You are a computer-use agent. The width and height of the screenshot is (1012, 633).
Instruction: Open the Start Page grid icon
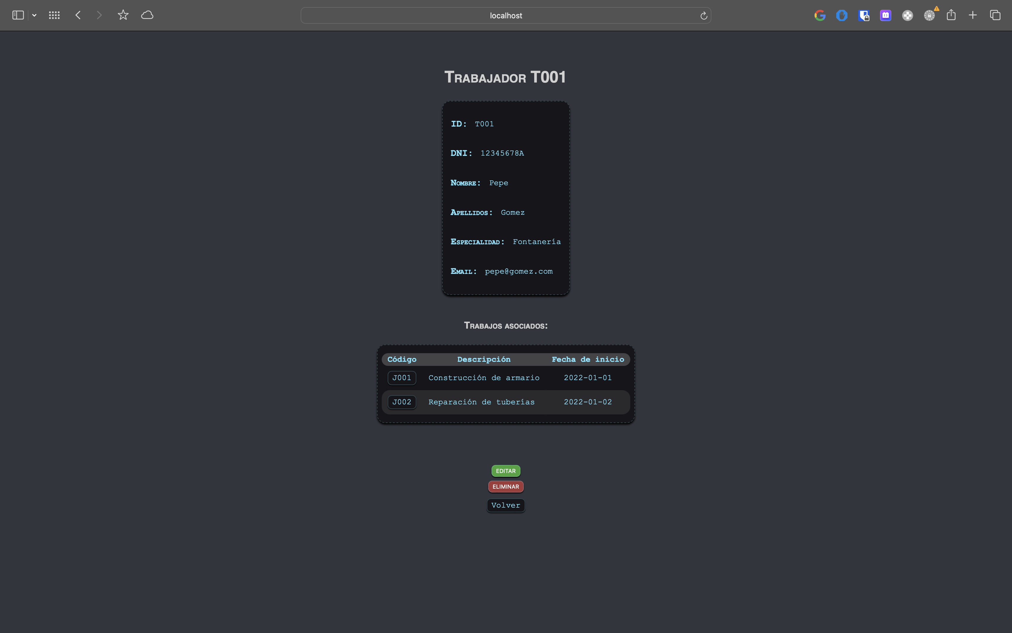point(54,15)
